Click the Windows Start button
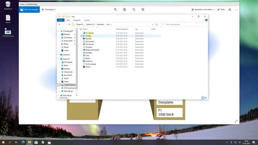This screenshot has height=145, width=258. click(3, 142)
